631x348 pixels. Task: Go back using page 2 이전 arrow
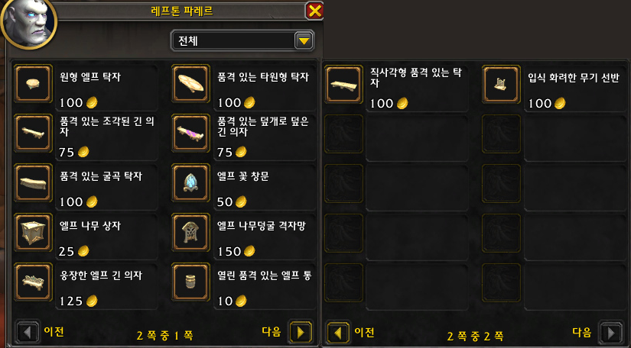coord(338,333)
